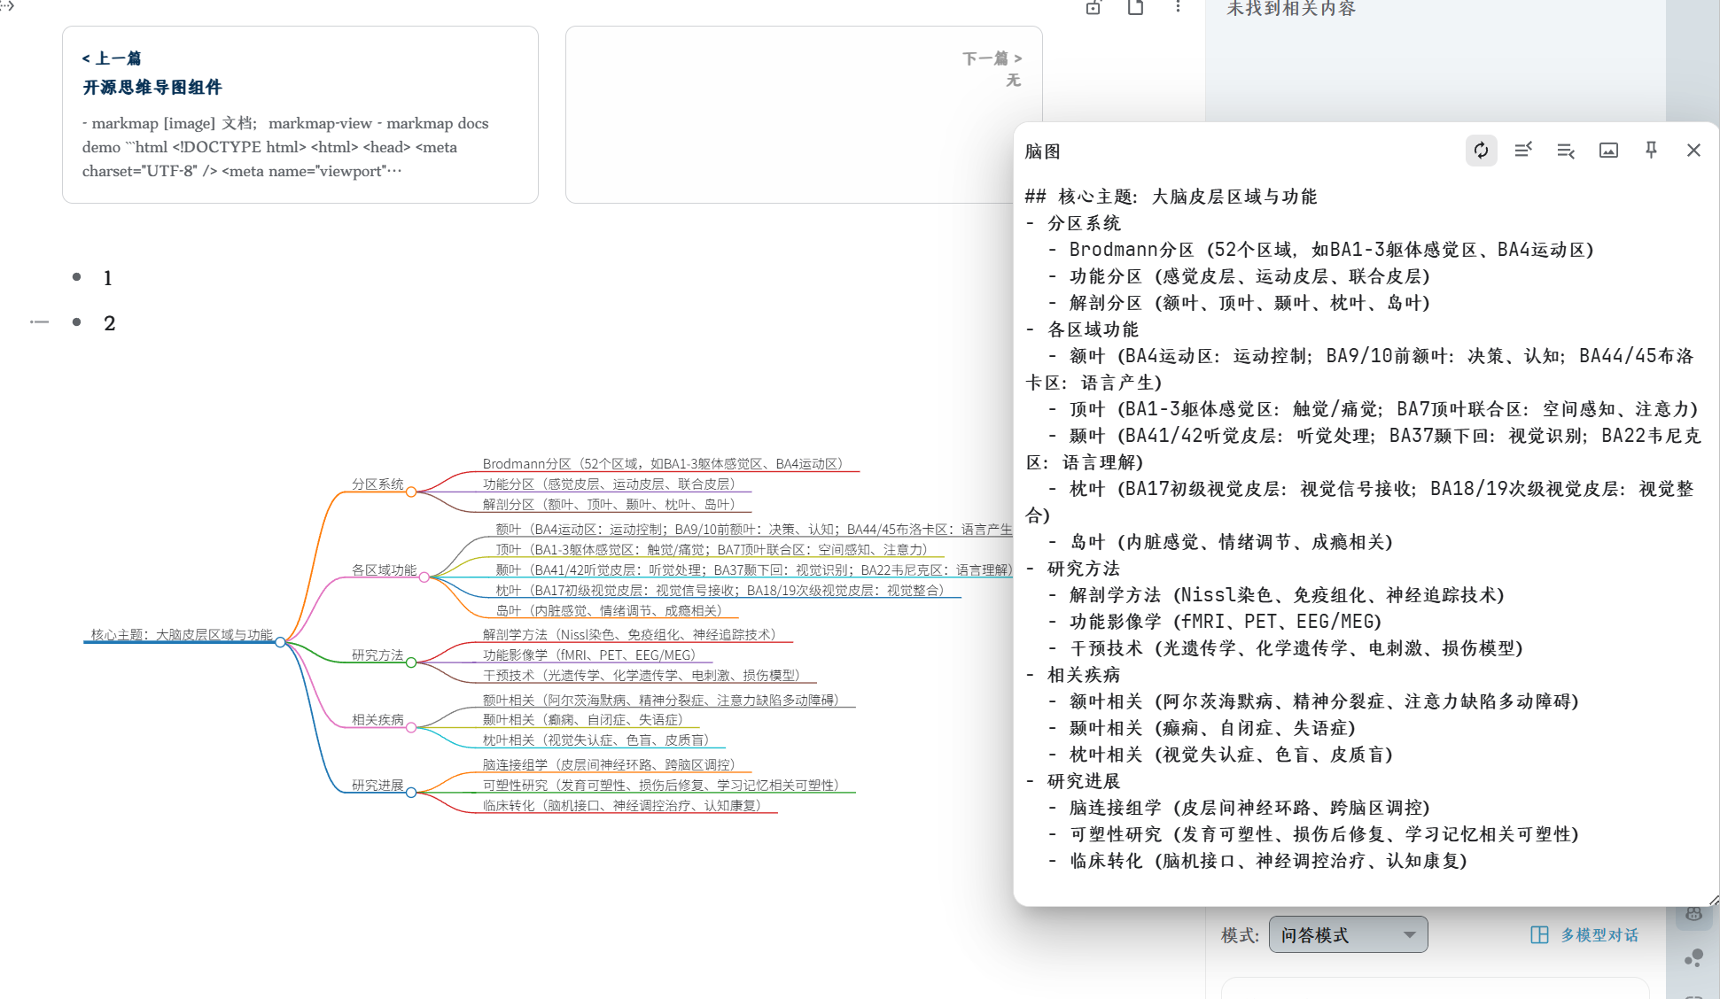1720x999 pixels.
Task: Click the 下一篇 next article card
Action: [x=803, y=115]
